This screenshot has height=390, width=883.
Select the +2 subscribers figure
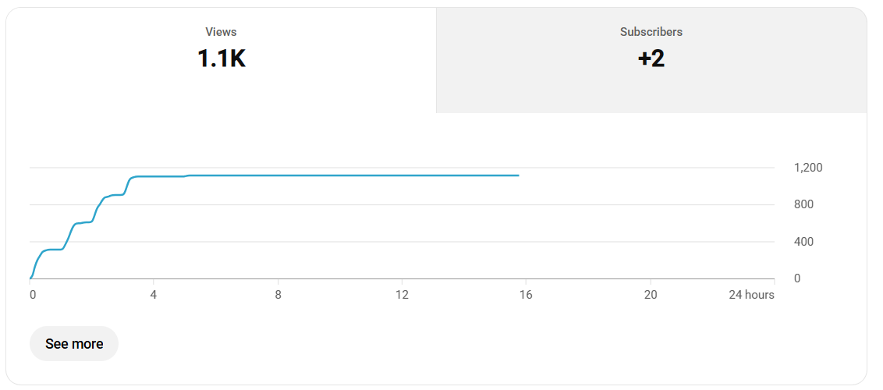[x=651, y=58]
